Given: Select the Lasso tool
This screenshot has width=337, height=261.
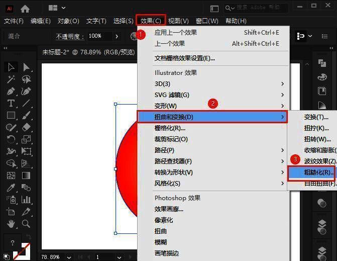Looking at the screenshot, I should [26, 79].
